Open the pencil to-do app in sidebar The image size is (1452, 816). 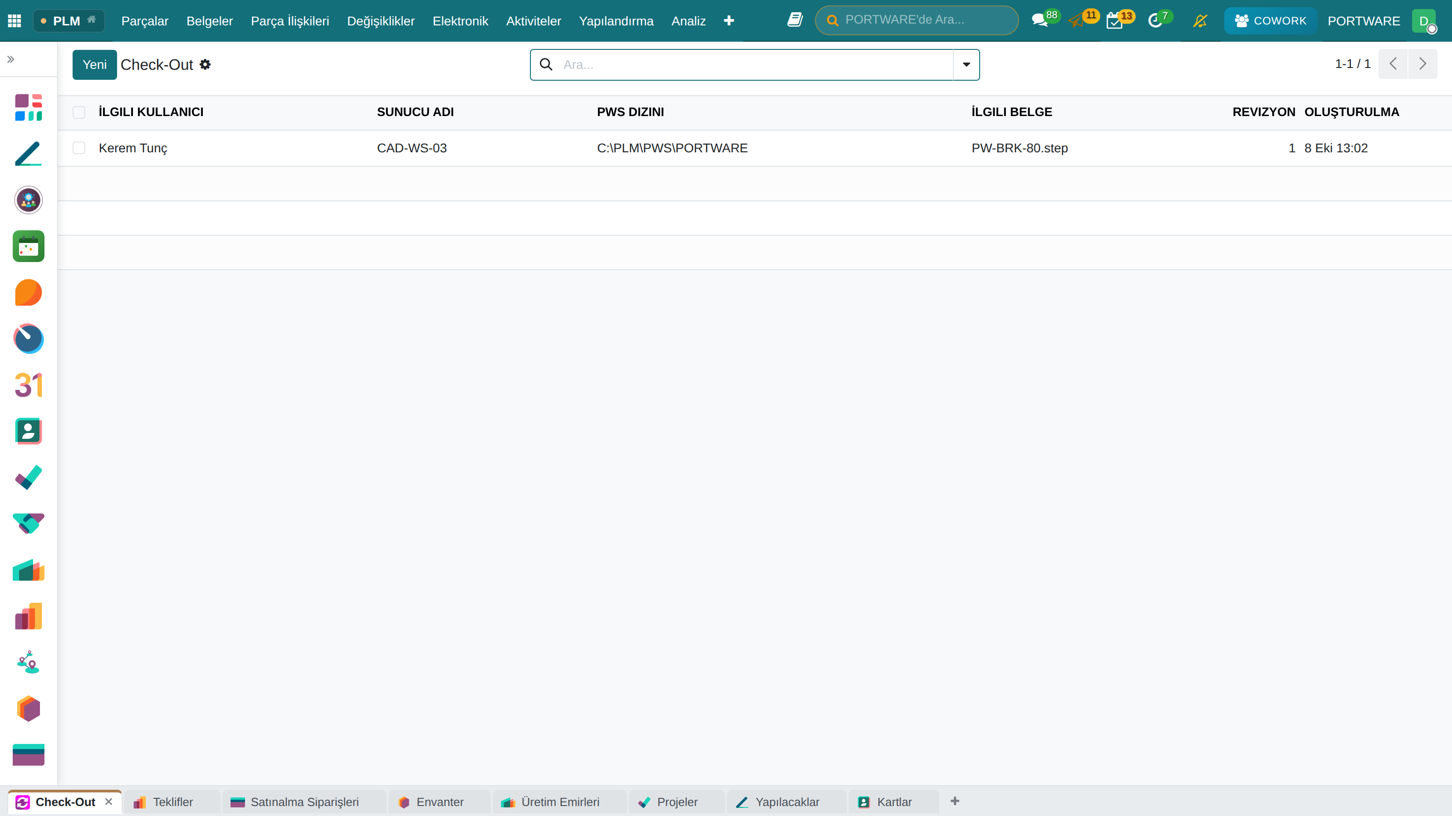(28, 154)
